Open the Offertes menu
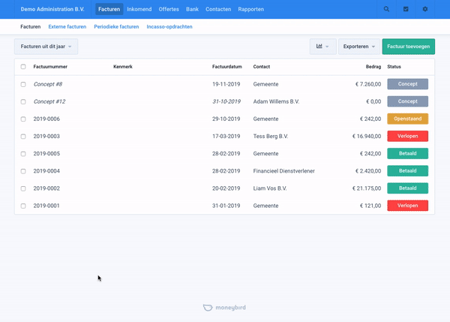 [x=169, y=9]
